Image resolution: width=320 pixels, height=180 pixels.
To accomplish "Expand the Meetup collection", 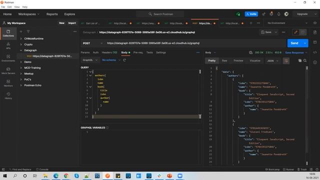I will click(x=21, y=73).
